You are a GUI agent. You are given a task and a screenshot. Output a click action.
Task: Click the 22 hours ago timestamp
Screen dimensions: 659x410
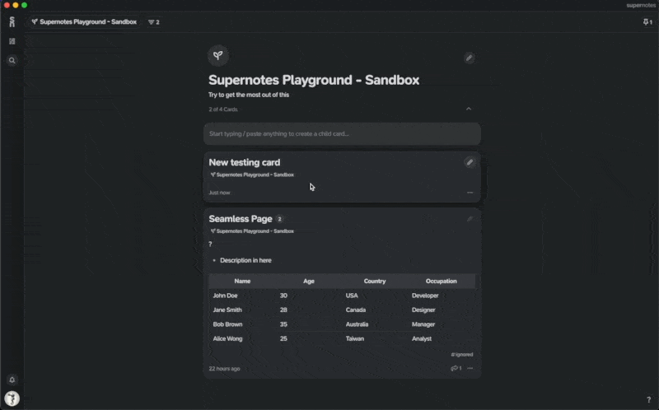pyautogui.click(x=224, y=368)
